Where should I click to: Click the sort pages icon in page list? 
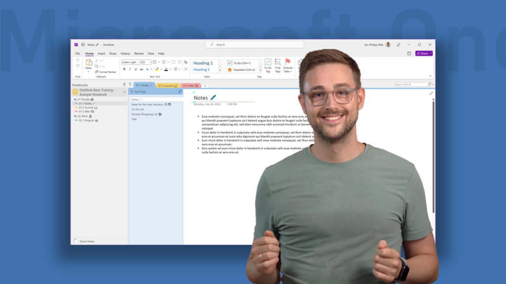pyautogui.click(x=180, y=92)
